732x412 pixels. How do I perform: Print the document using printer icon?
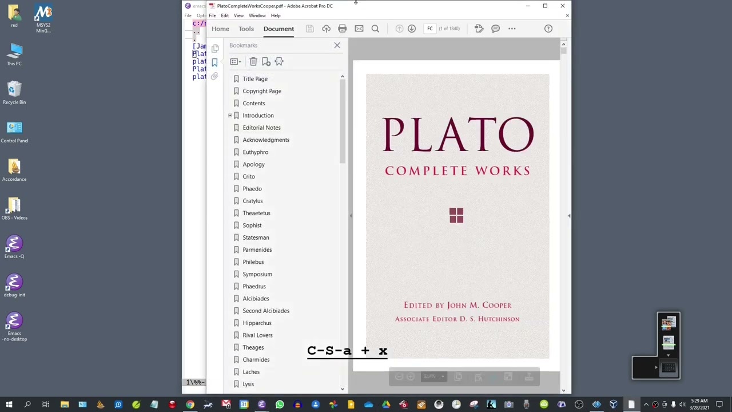click(x=342, y=29)
